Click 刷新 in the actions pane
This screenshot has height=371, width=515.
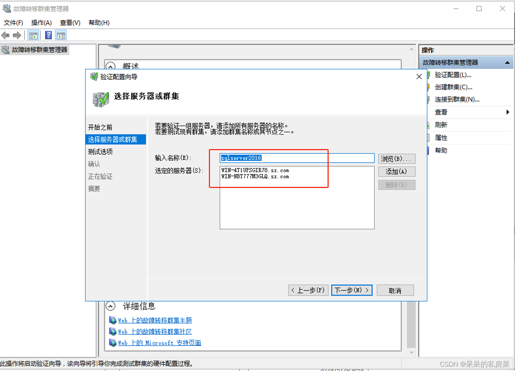coord(441,125)
